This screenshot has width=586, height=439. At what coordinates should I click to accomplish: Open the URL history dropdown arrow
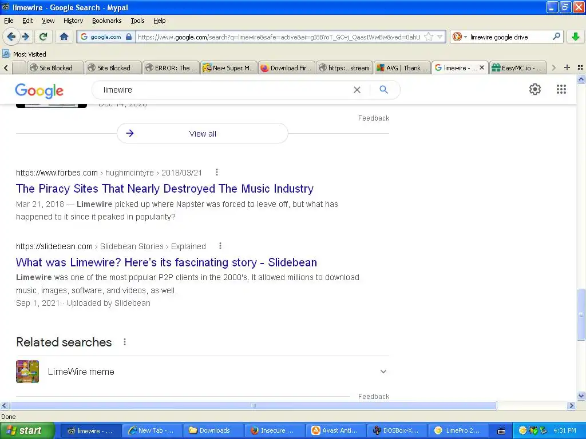point(440,37)
